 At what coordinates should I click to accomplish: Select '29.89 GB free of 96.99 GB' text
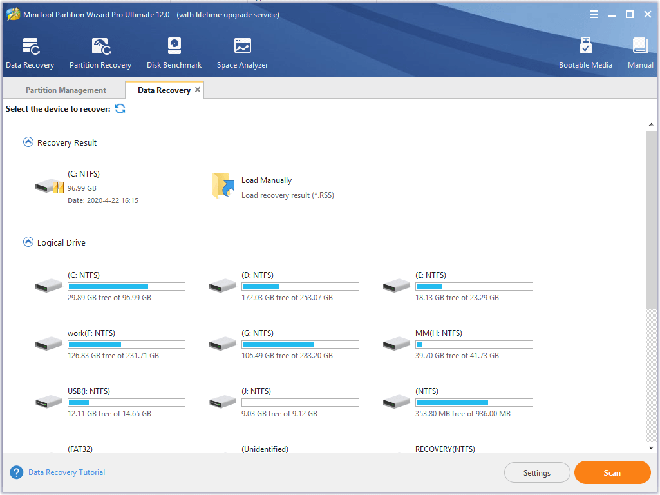pyautogui.click(x=109, y=297)
